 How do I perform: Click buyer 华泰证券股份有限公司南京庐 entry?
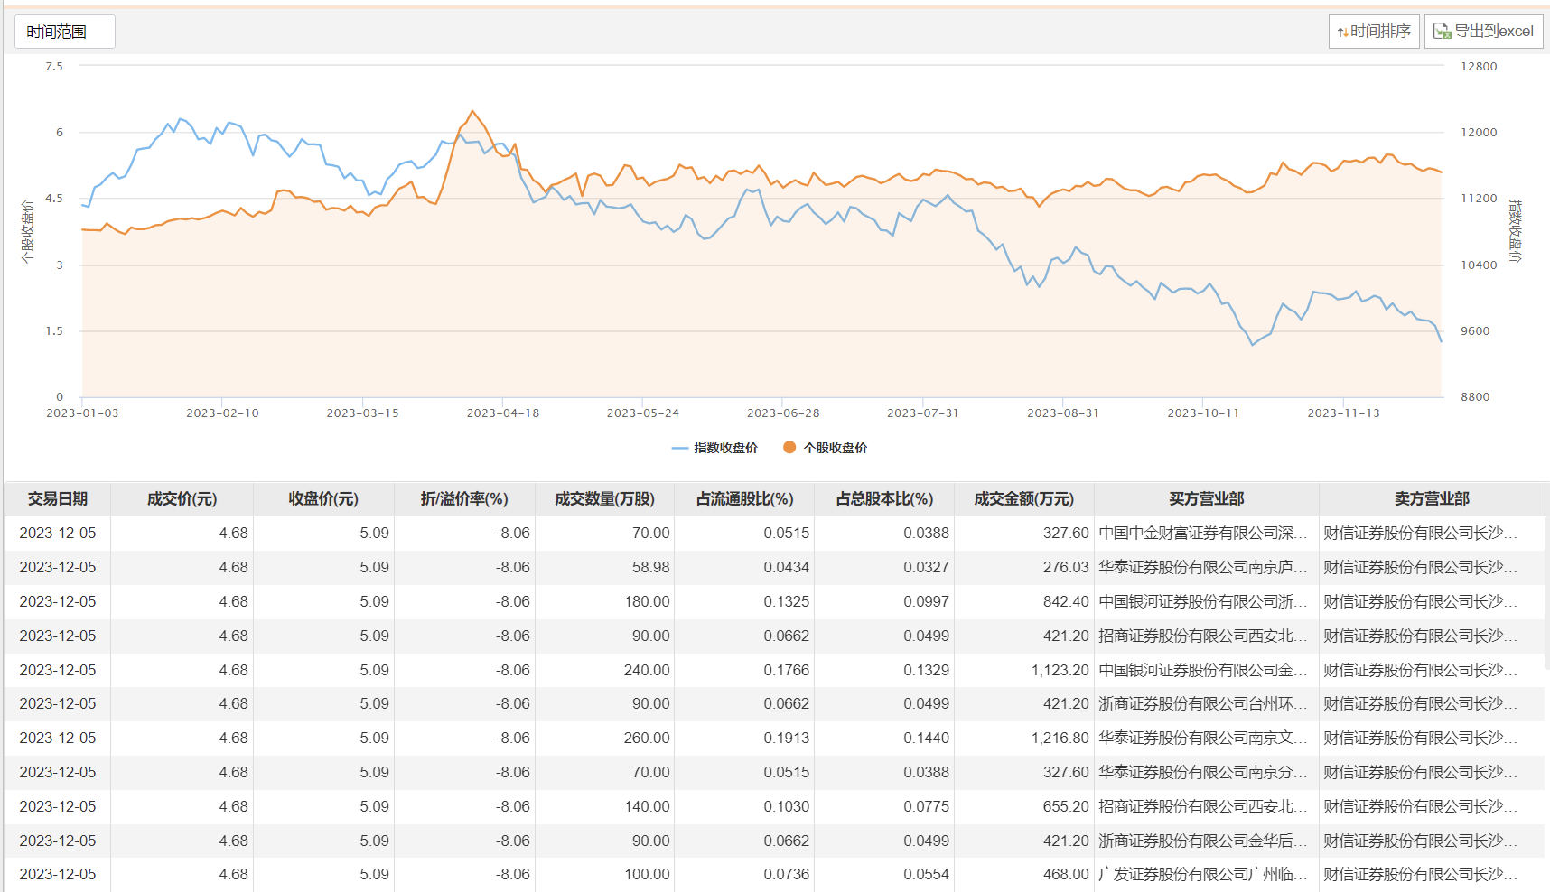coord(1202,568)
